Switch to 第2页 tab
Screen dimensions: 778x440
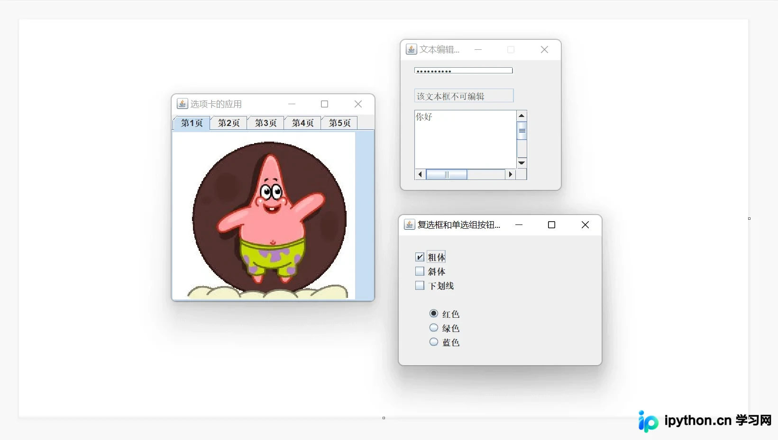point(229,123)
